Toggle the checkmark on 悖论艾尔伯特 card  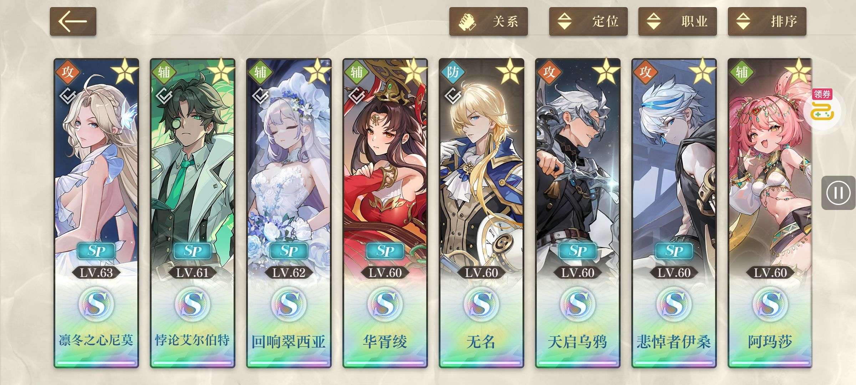click(x=163, y=95)
